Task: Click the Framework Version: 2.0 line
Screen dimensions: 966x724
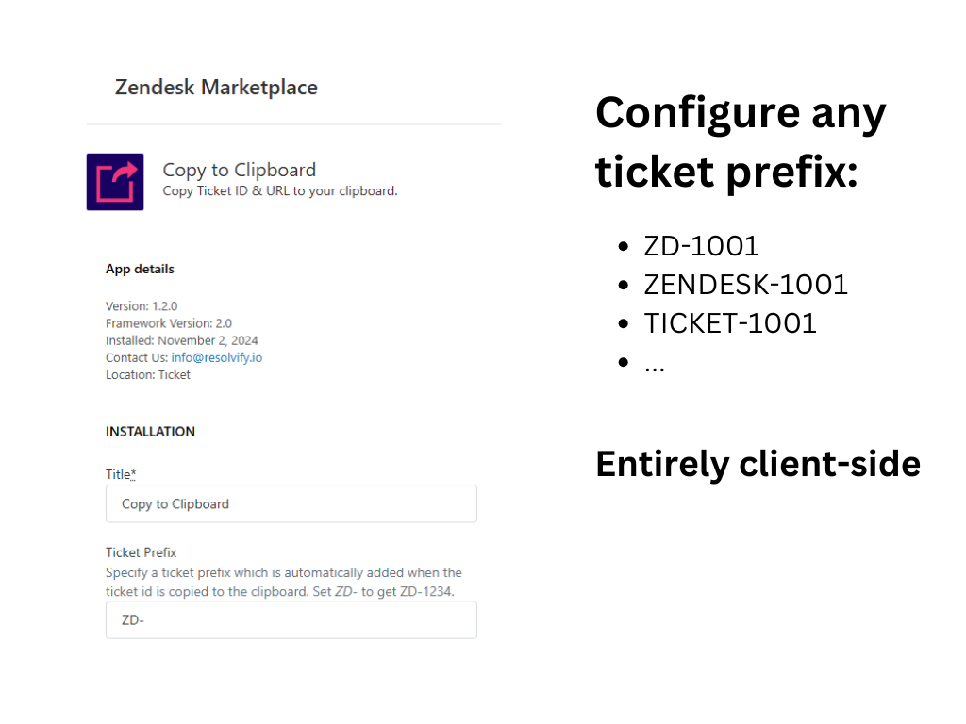Action: coord(168,323)
